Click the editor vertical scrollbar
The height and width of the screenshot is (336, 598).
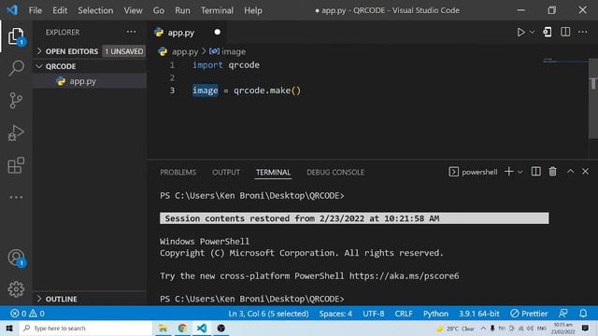click(593, 99)
